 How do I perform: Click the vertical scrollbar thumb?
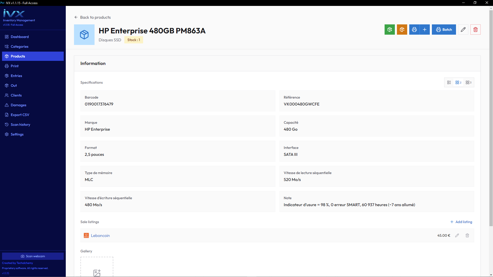pyautogui.click(x=491, y=118)
